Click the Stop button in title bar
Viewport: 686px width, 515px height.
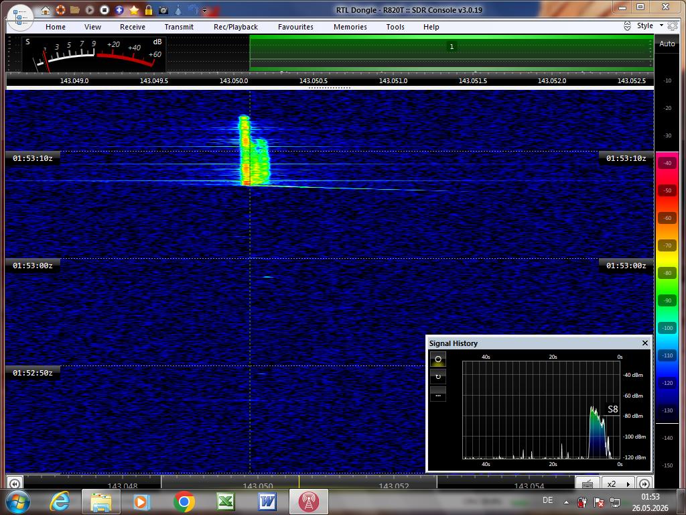[104, 9]
